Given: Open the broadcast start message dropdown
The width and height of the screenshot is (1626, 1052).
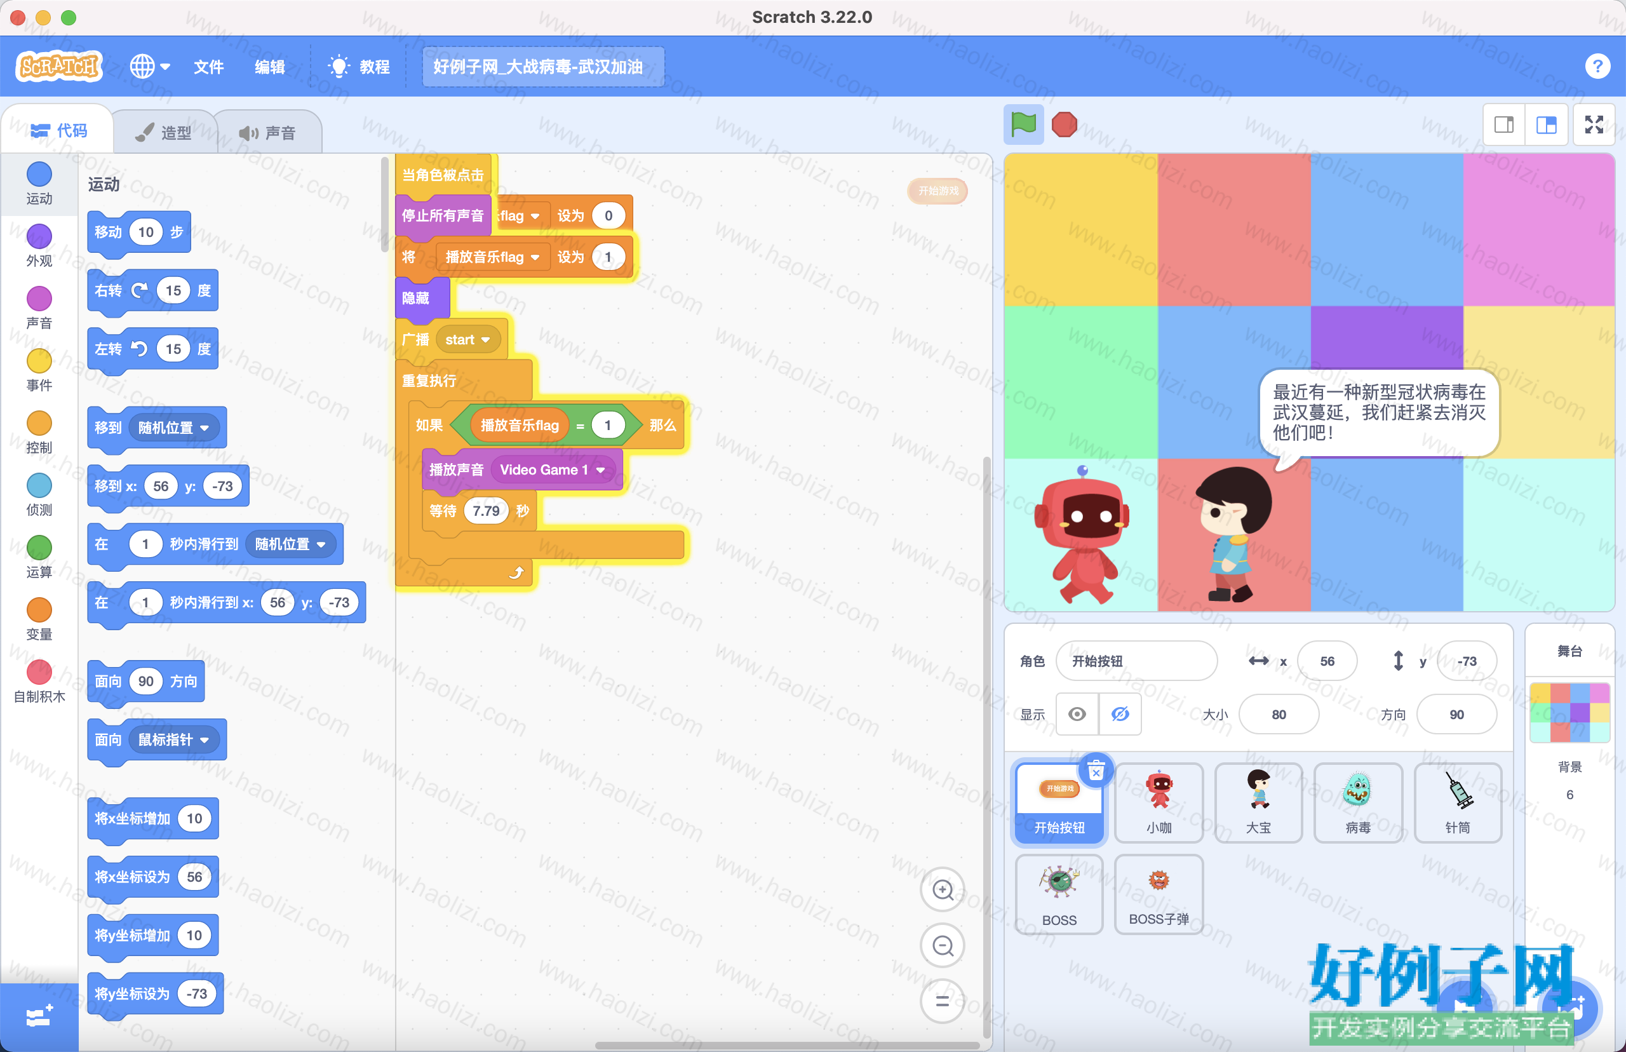Looking at the screenshot, I should coord(467,339).
